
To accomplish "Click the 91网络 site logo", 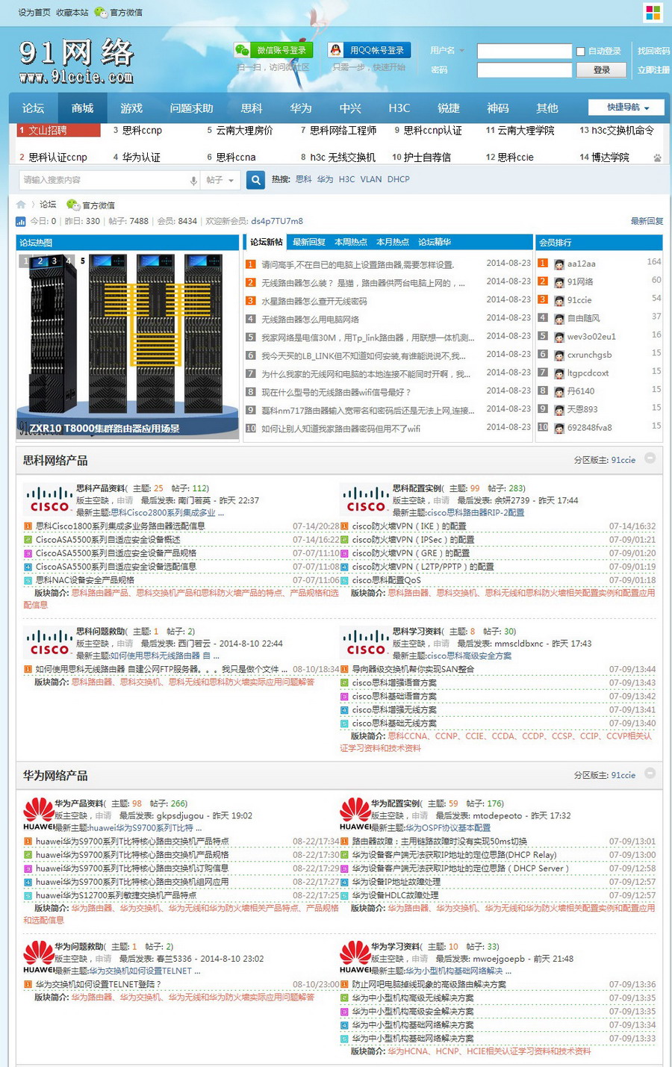I will coord(76,61).
